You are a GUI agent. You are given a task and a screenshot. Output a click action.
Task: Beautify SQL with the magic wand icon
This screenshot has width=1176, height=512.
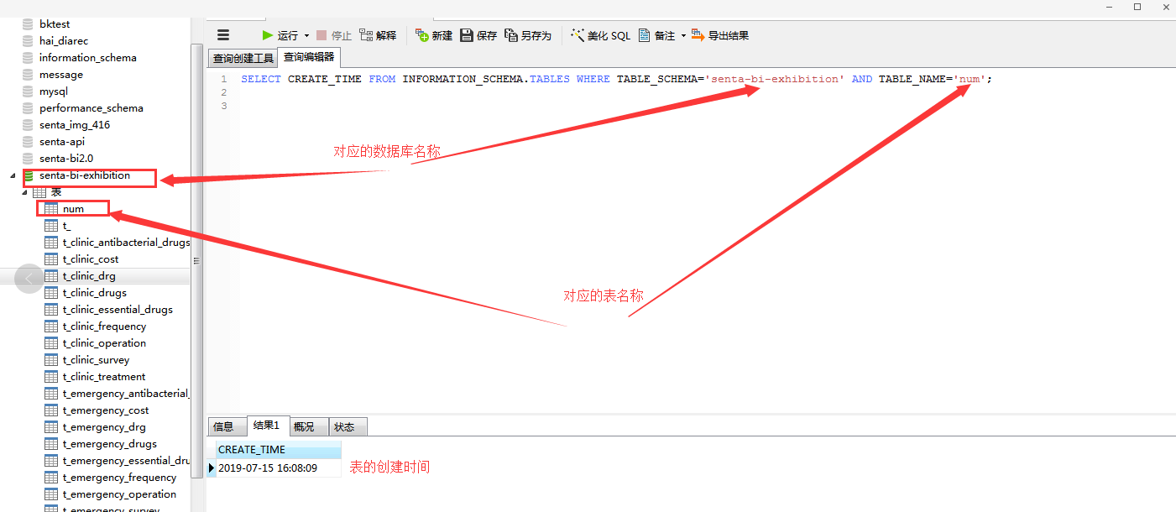(x=578, y=35)
